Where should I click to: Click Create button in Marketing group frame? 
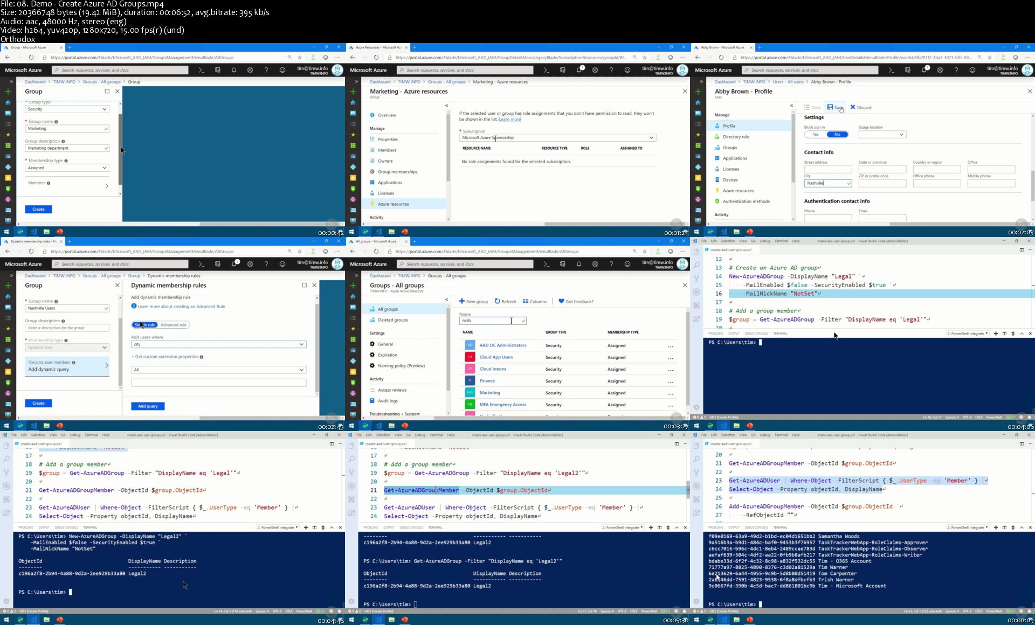(x=38, y=209)
